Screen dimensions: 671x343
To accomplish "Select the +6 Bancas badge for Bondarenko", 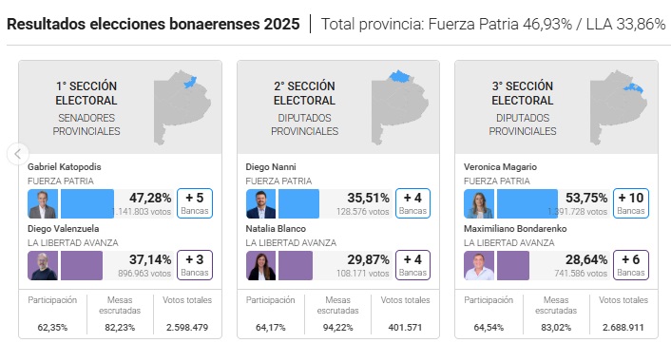I will coord(631,265).
